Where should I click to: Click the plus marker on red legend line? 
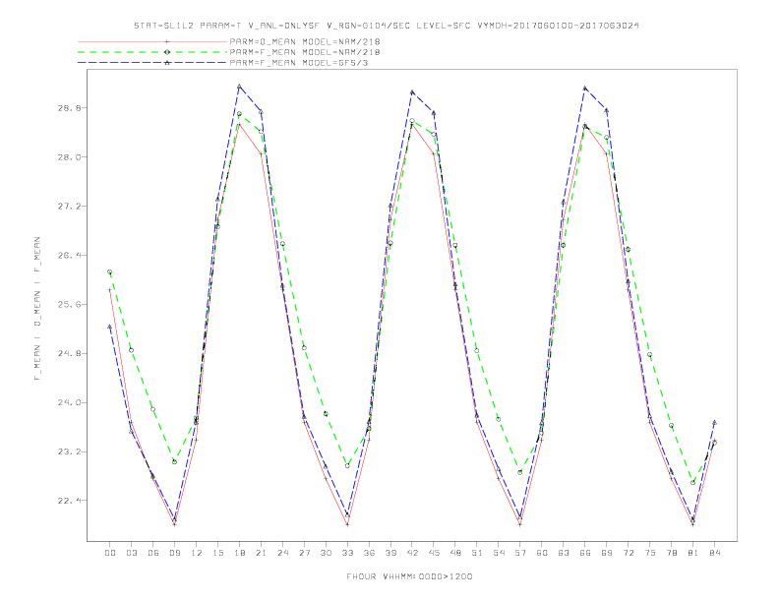click(x=167, y=41)
